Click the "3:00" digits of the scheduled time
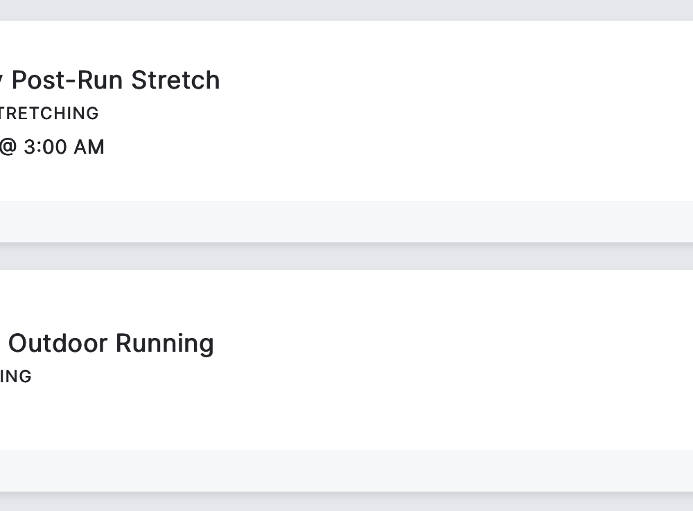 click(x=45, y=147)
